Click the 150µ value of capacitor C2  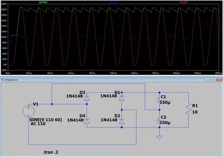pos(165,123)
